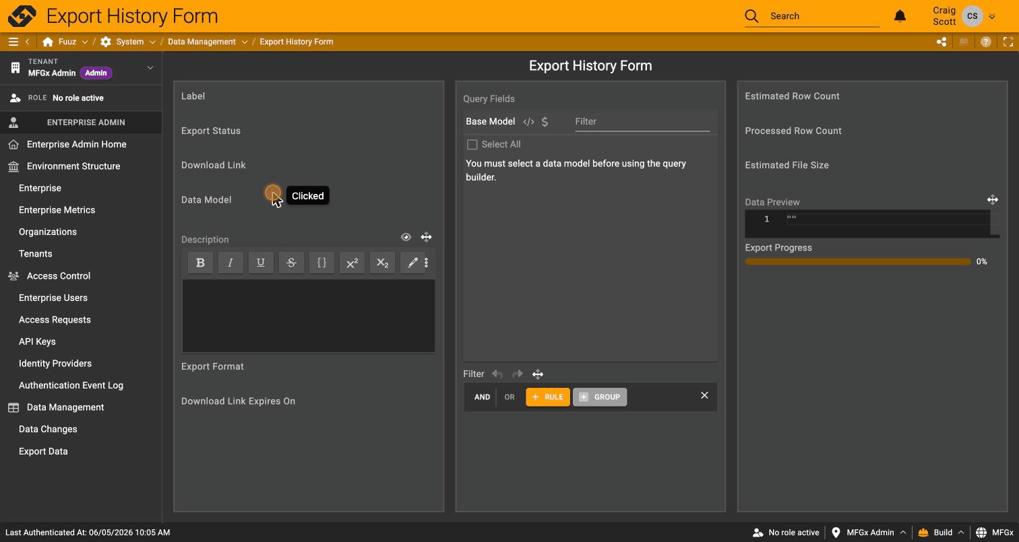Open Data Management section
The width and height of the screenshot is (1019, 542).
point(65,407)
